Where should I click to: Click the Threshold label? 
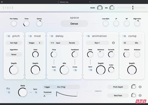pos(47,92)
